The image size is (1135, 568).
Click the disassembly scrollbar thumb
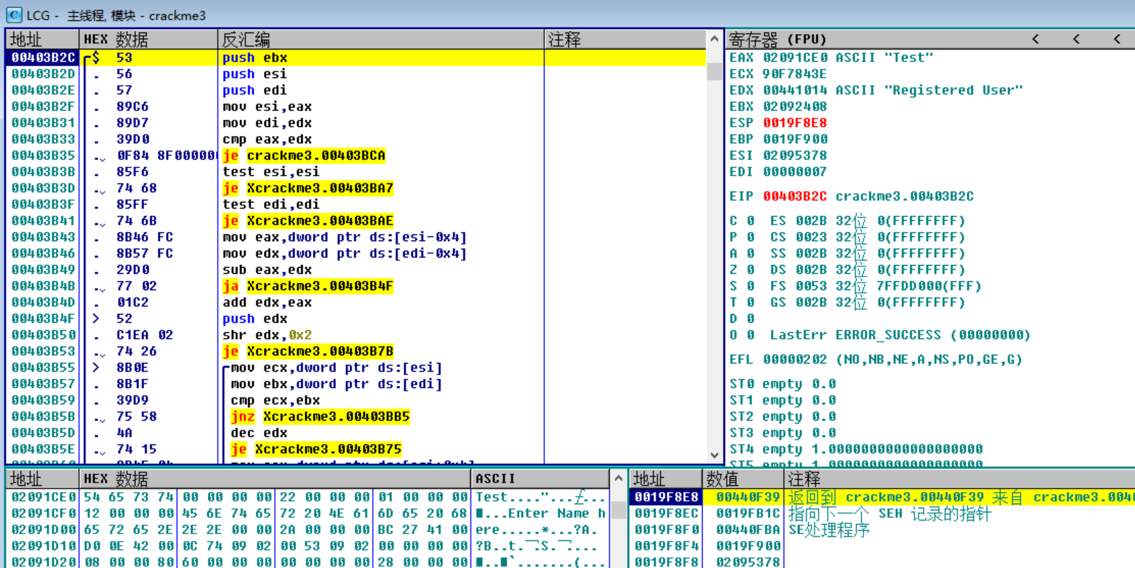point(714,72)
